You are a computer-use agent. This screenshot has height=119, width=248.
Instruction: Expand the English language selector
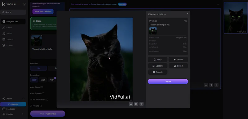click(x=13, y=114)
